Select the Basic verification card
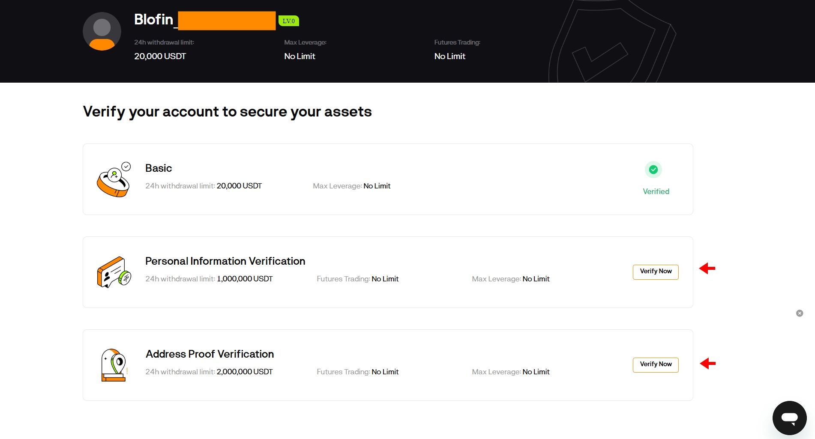The image size is (815, 439). (386, 179)
